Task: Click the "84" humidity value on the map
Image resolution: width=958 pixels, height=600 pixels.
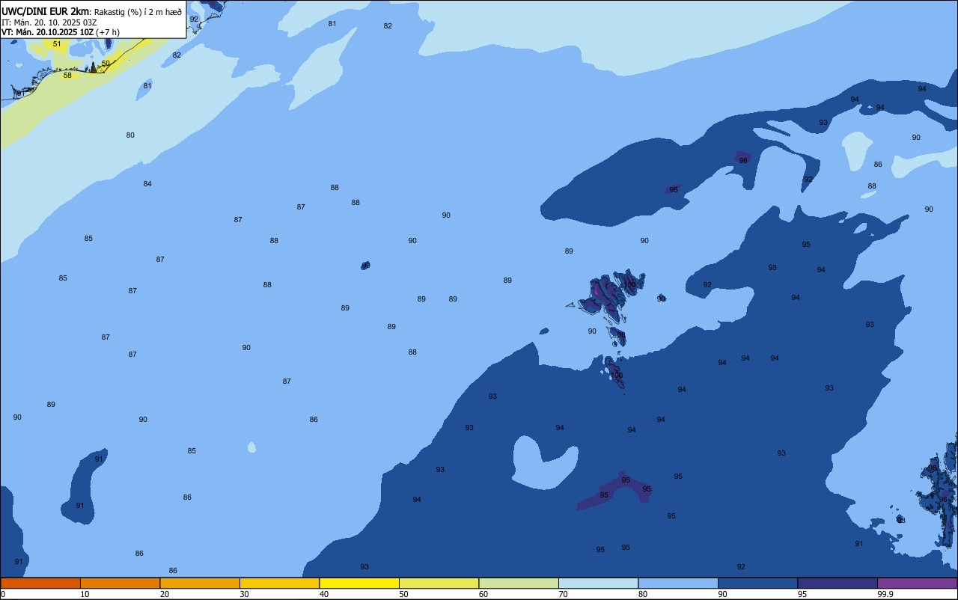Action: [147, 184]
